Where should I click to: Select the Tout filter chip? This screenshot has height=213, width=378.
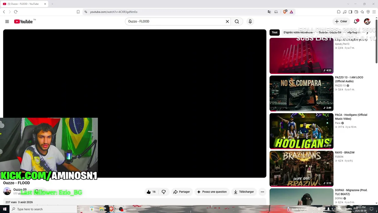275,33
